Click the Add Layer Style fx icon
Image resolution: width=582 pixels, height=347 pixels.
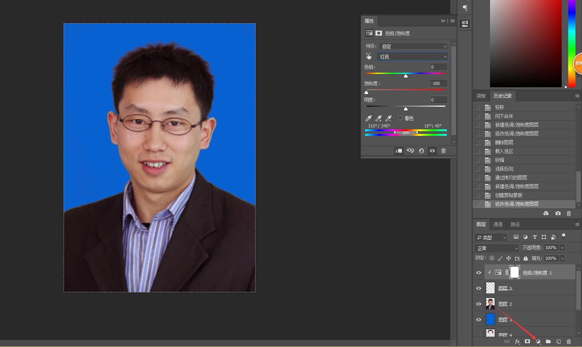pos(517,342)
